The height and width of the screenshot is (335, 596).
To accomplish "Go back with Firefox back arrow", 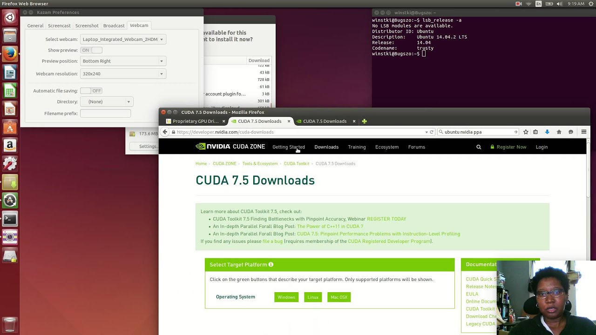I will (x=165, y=132).
